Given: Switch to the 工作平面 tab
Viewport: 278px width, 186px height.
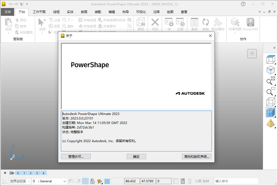Looking at the screenshot, I should tap(39, 12).
